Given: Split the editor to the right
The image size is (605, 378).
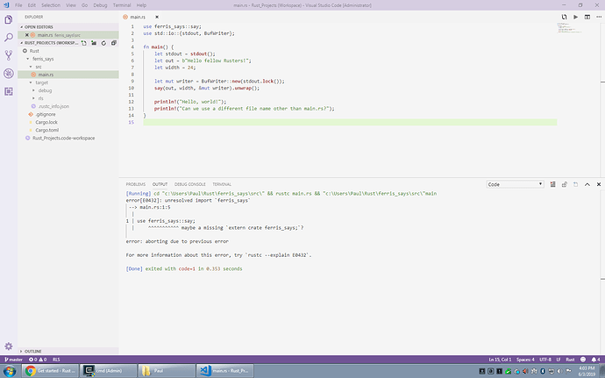Looking at the screenshot, I should 587,17.
